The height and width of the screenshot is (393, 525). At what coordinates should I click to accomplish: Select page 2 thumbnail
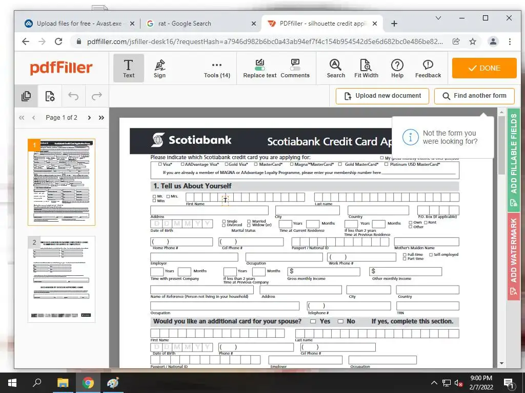(x=62, y=279)
